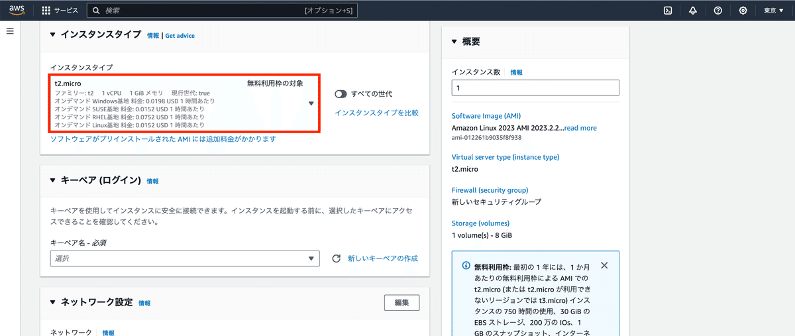Viewport: 795px width, 336px height.
Task: Open 情報 link beside インスタンス数
Action: click(517, 72)
